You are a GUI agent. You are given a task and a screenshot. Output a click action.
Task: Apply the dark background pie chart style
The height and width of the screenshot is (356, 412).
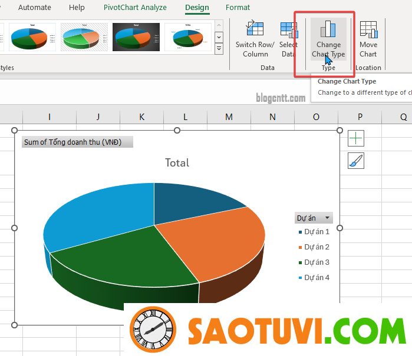click(x=136, y=37)
